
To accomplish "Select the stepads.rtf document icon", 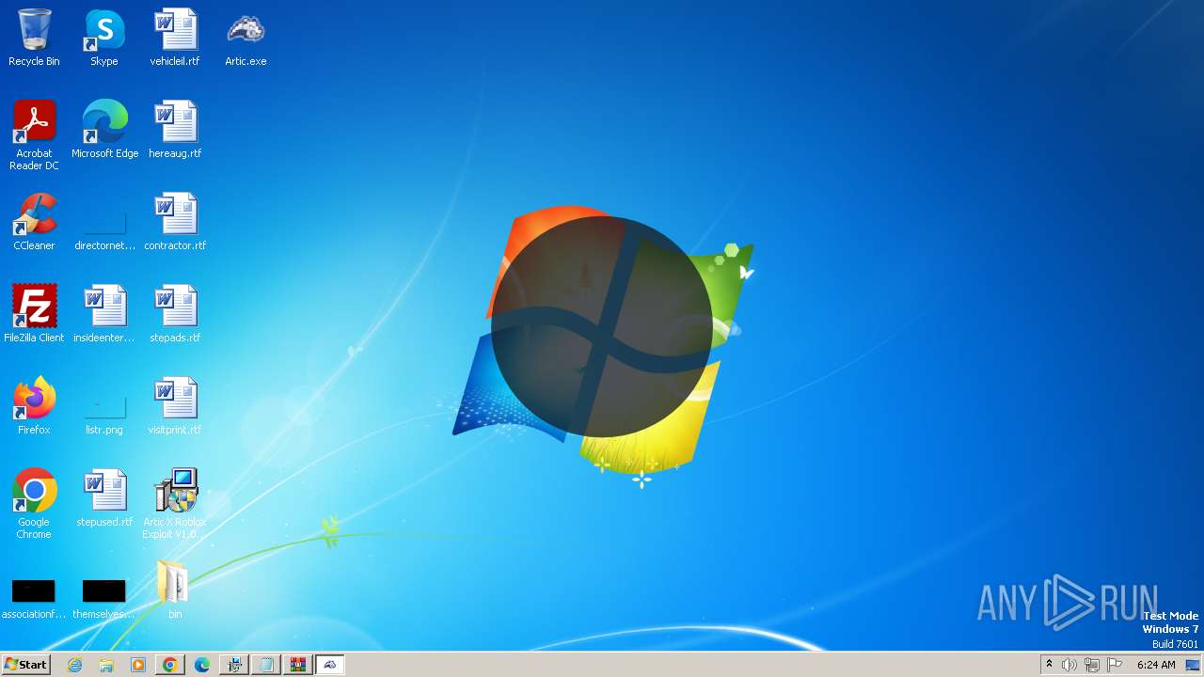I will pyautogui.click(x=175, y=314).
